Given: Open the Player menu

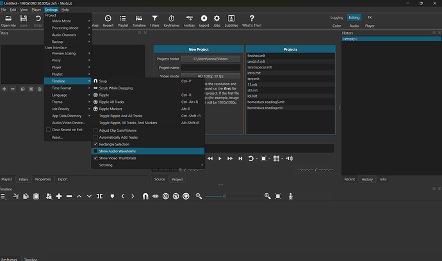Looking at the screenshot, I should click(x=36, y=10).
